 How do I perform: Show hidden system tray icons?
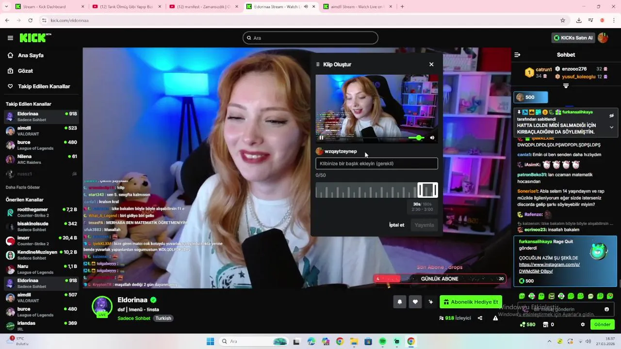pos(549,341)
